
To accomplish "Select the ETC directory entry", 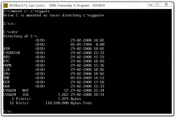I will tap(54, 61).
